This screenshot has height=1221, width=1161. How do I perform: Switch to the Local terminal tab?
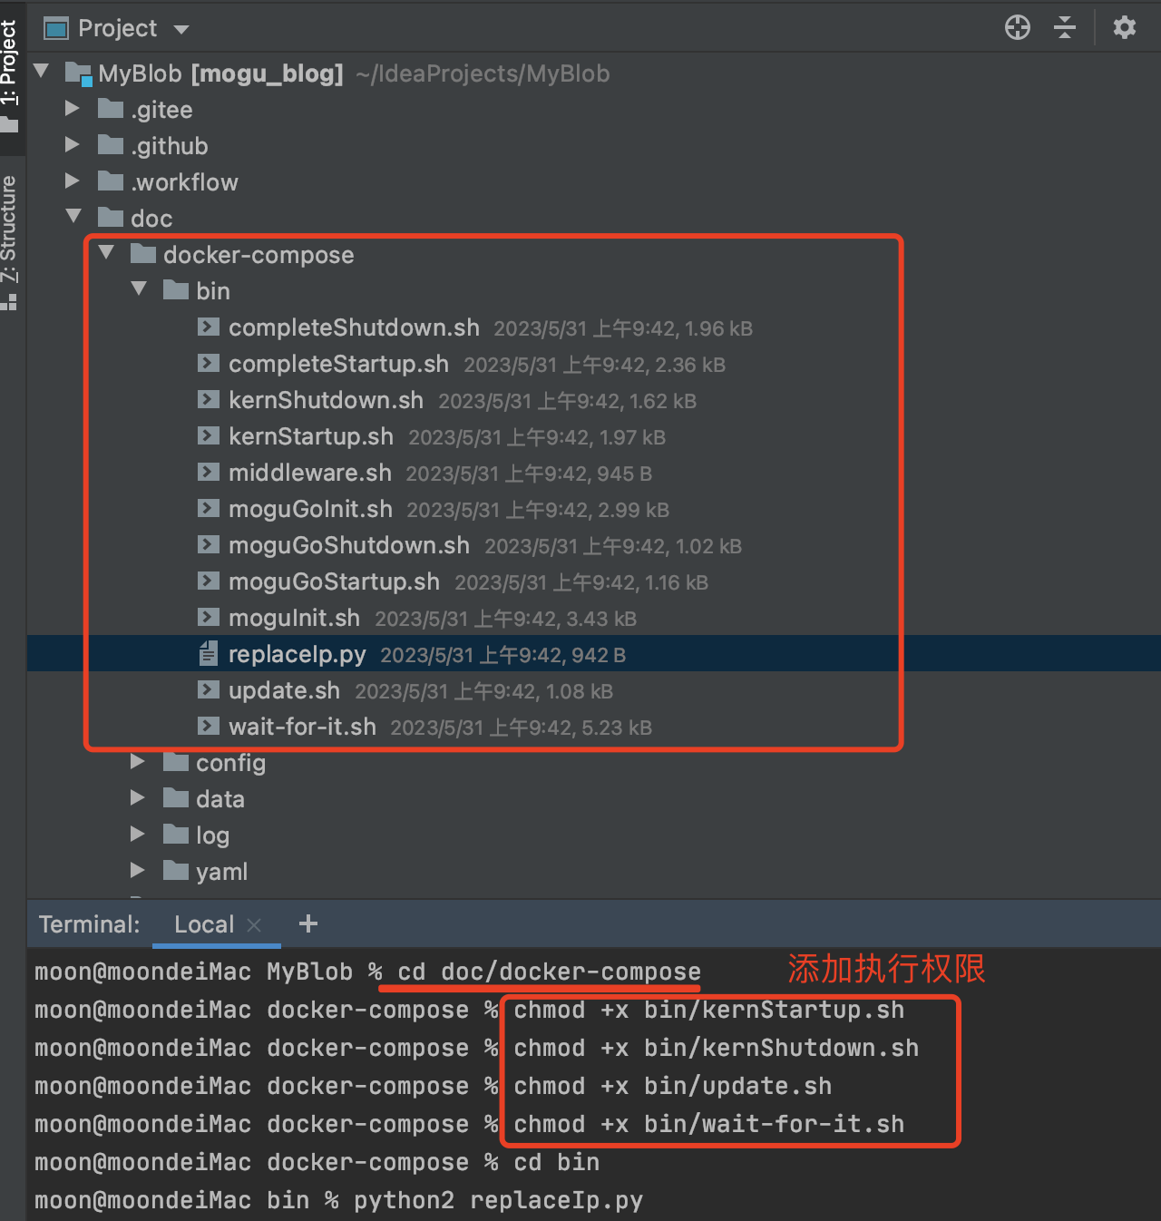point(204,924)
